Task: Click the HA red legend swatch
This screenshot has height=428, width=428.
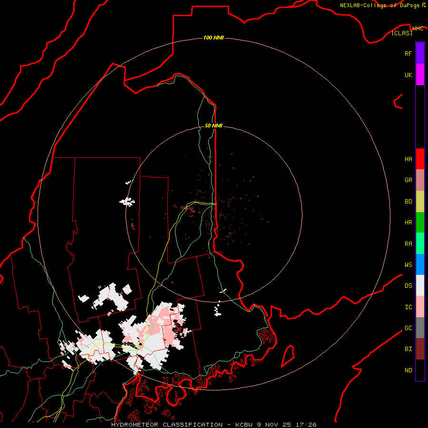Action: point(420,159)
